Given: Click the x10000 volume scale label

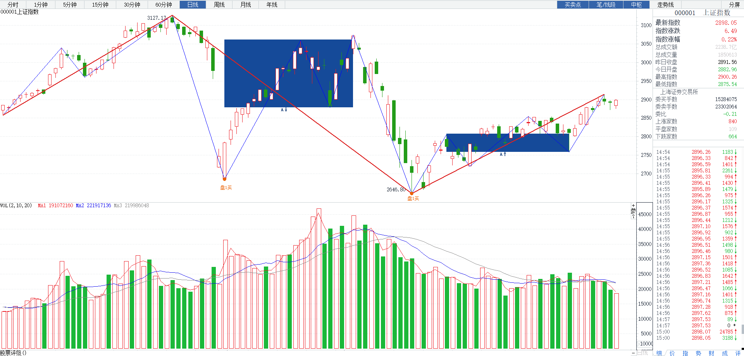Looking at the screenshot, I should pyautogui.click(x=645, y=344).
